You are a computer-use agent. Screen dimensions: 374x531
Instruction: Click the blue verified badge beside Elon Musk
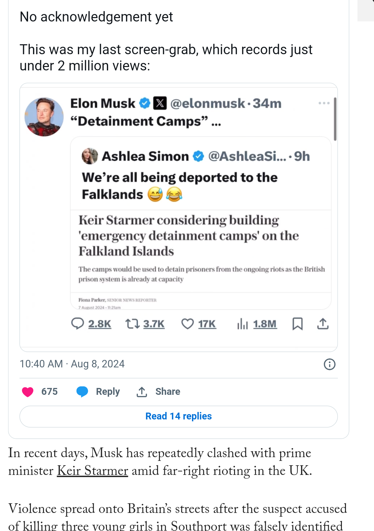click(145, 103)
